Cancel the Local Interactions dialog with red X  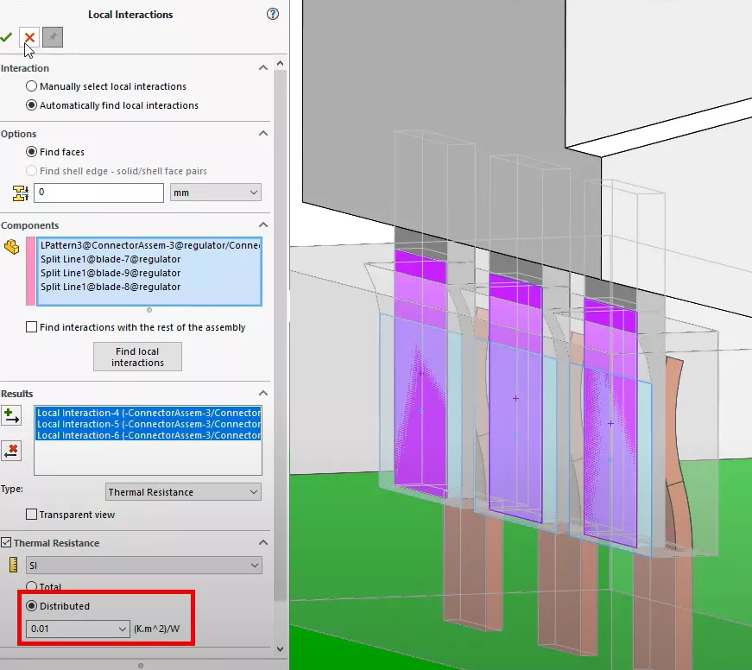click(28, 37)
